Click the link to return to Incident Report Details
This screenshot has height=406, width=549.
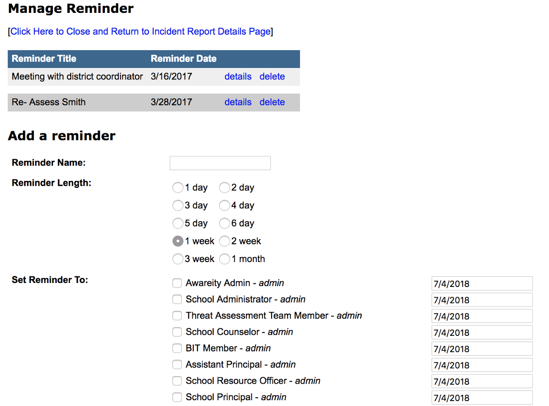(140, 32)
